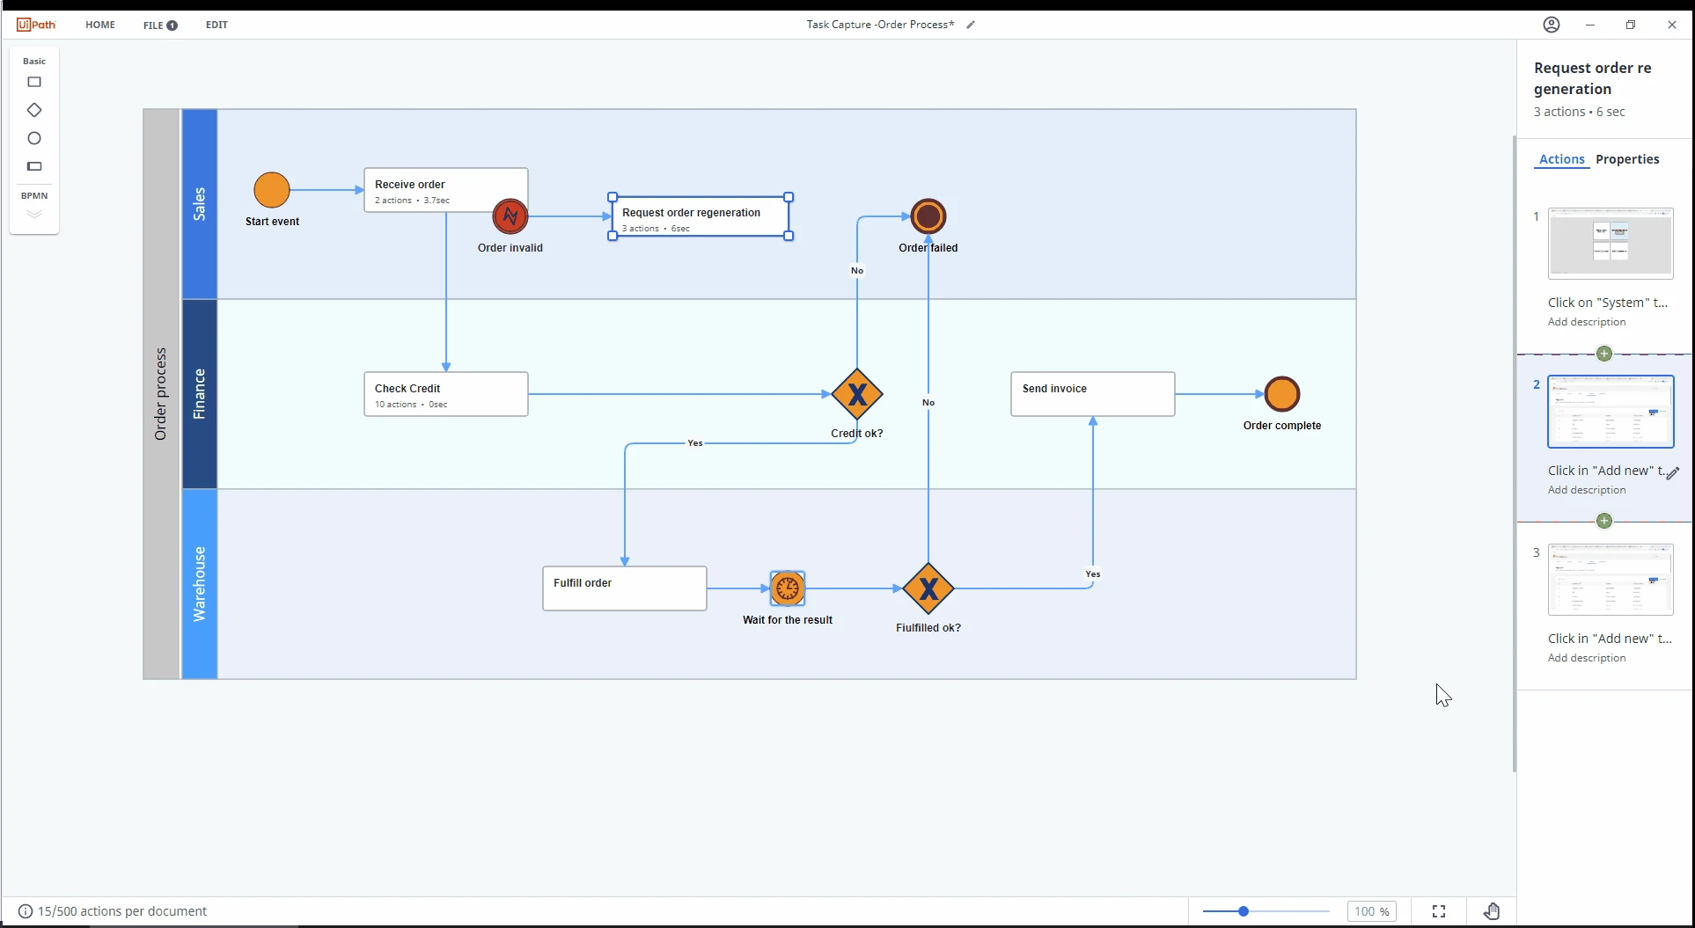Select the Send invoice task box
The height and width of the screenshot is (928, 1695).
click(x=1093, y=394)
